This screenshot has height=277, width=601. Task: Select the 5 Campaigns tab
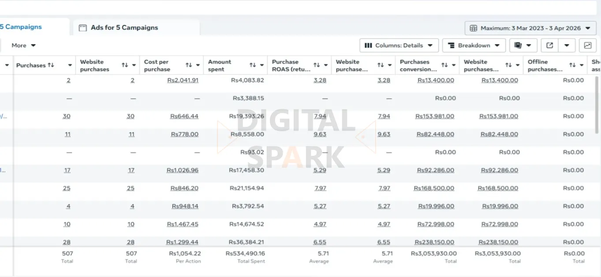click(21, 27)
